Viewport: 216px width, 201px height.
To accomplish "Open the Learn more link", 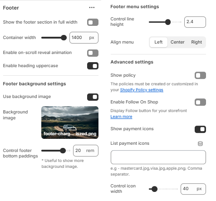I will [121, 117].
